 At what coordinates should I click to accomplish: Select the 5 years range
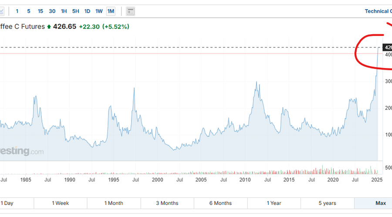tap(327, 203)
